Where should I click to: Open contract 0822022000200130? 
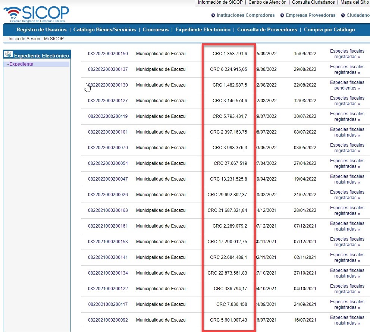click(108, 85)
